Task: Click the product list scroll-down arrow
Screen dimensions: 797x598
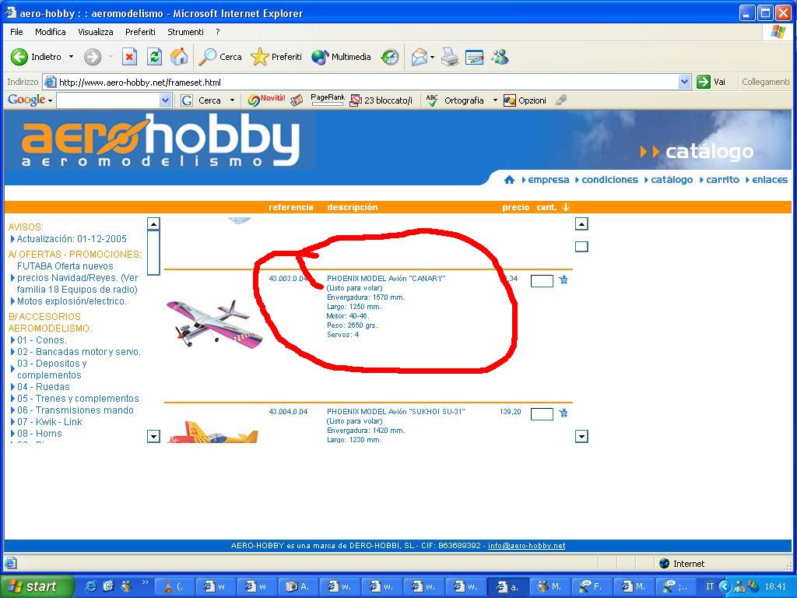Action: coord(581,436)
